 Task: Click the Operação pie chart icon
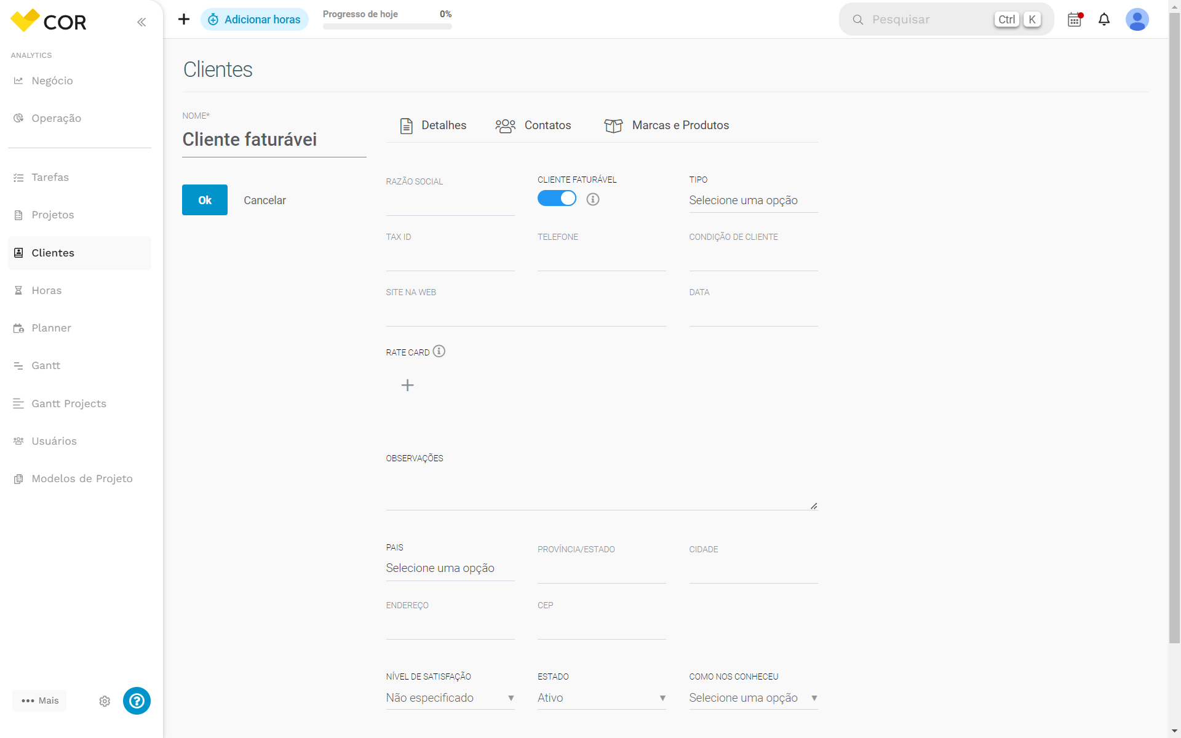click(18, 118)
